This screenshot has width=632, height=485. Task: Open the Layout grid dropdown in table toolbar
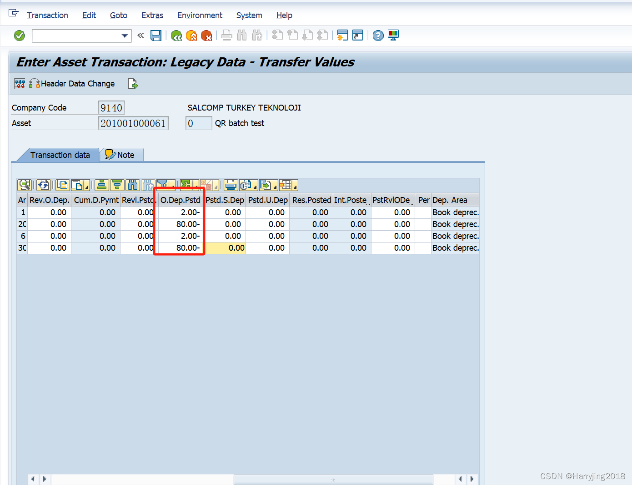point(295,187)
